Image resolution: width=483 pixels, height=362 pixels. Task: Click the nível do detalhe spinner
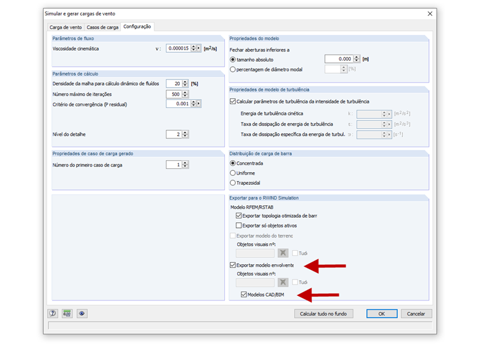click(185, 134)
